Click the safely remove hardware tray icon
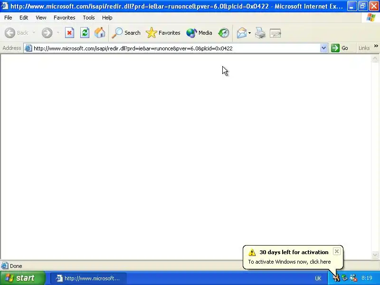 [344, 278]
